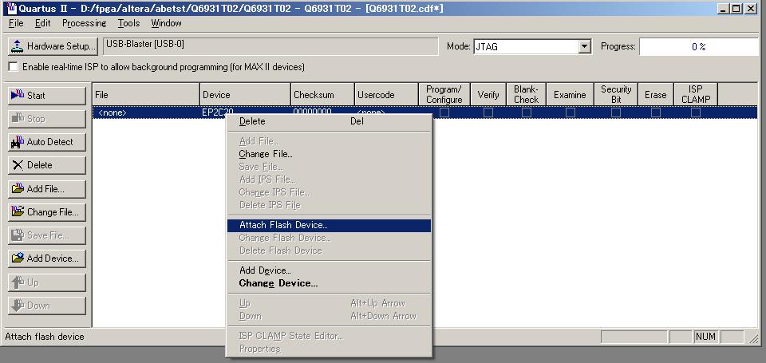Image resolution: width=766 pixels, height=363 pixels.
Task: Enable real-time ISP checkbox
Action: tap(14, 67)
